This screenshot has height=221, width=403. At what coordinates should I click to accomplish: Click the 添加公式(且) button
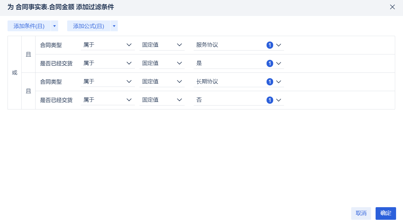click(x=89, y=26)
